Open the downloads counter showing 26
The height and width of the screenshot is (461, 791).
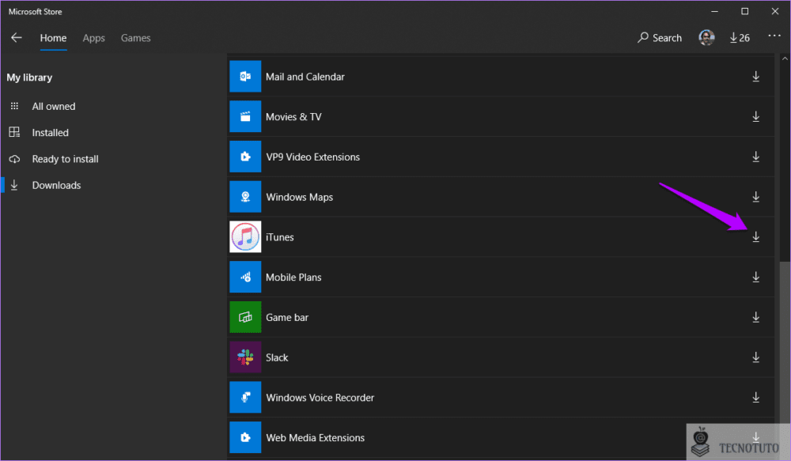740,38
